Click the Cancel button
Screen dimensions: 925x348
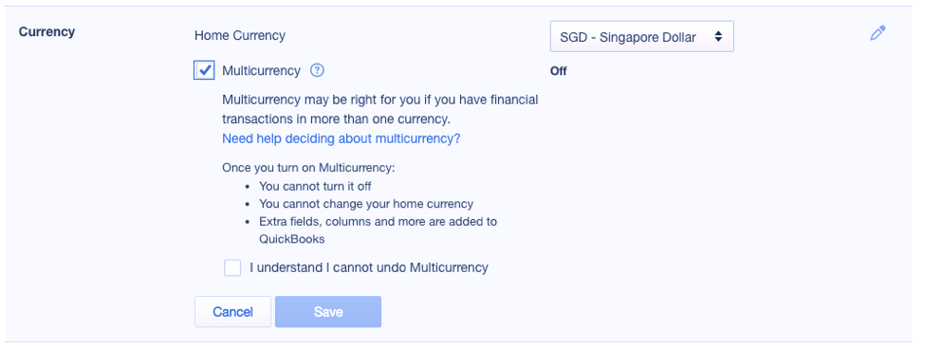pos(233,311)
